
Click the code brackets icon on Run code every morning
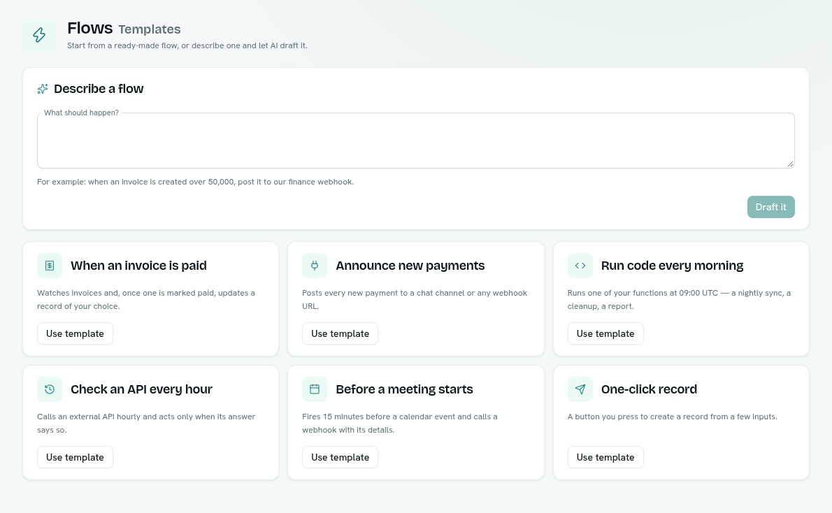pos(580,266)
